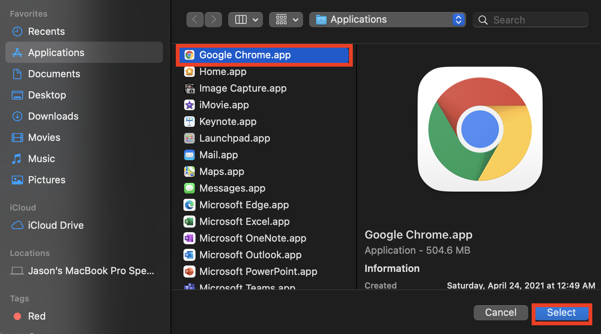Screen dimensions: 601x334
Task: Click the Image Capture app icon
Action: [189, 88]
